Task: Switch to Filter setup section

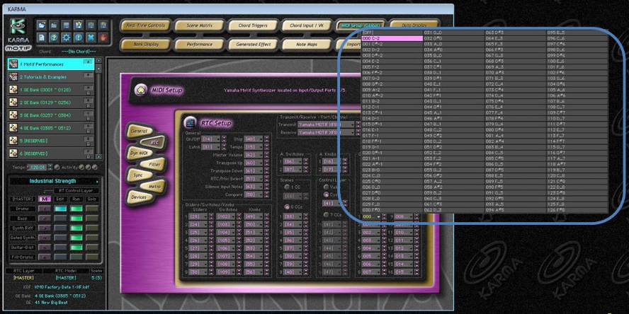Action: (153, 165)
